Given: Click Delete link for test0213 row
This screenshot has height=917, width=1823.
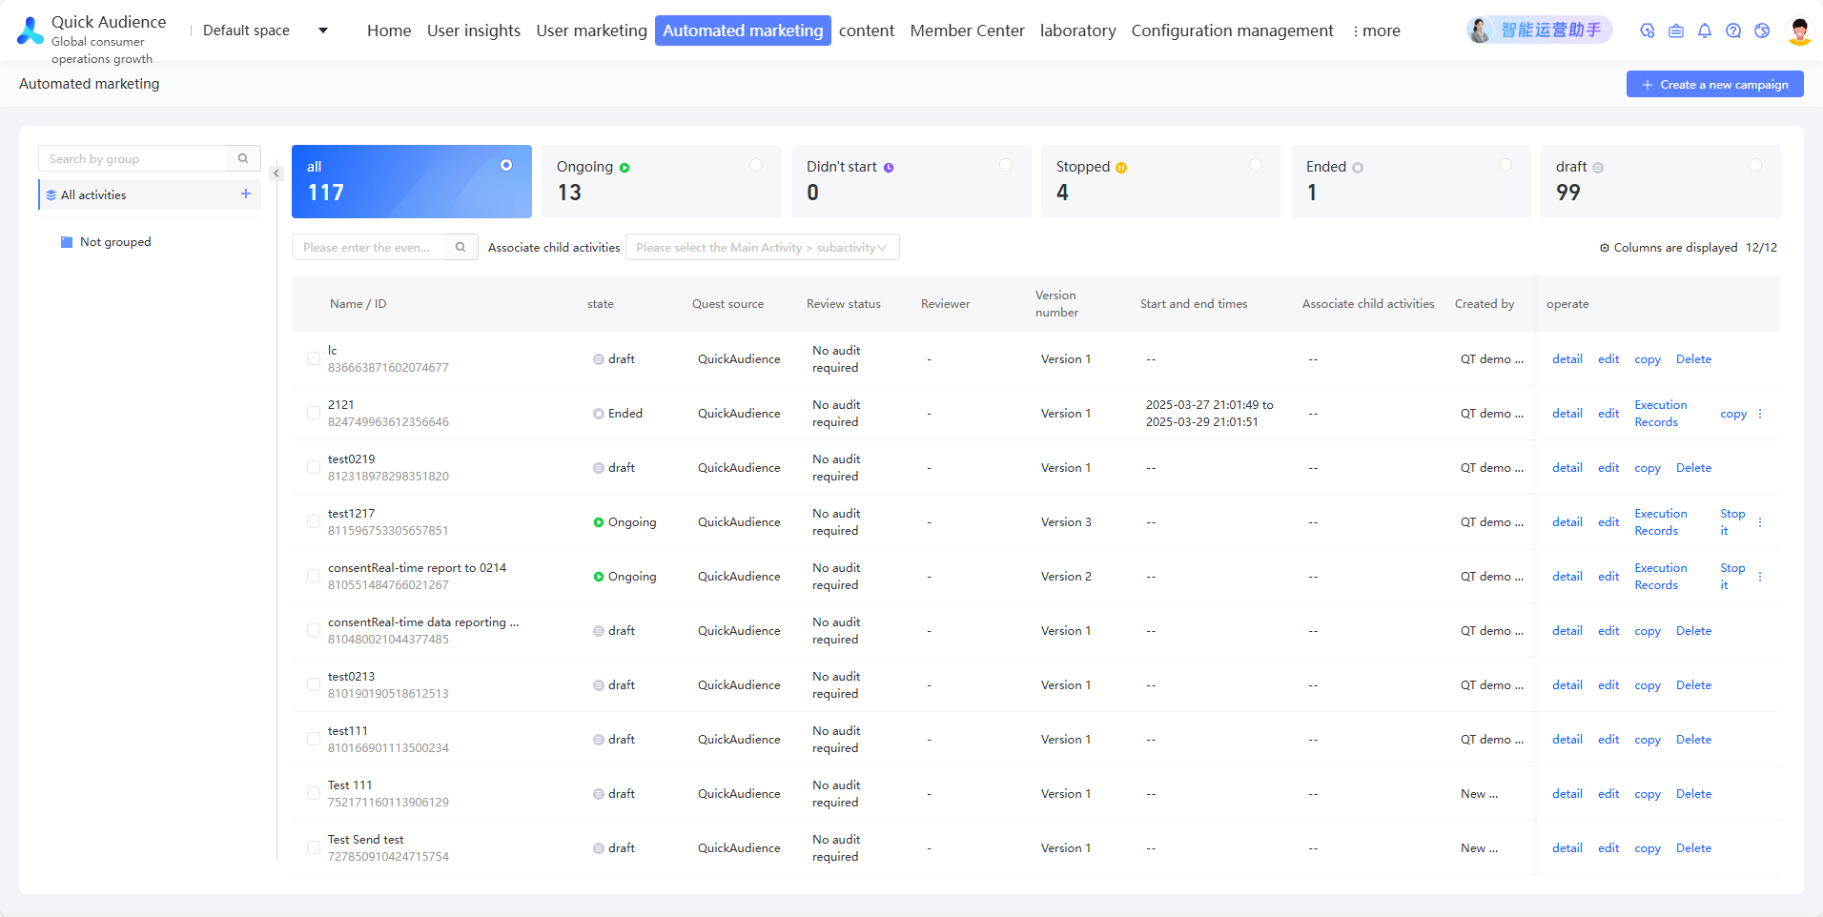Looking at the screenshot, I should [1693, 685].
